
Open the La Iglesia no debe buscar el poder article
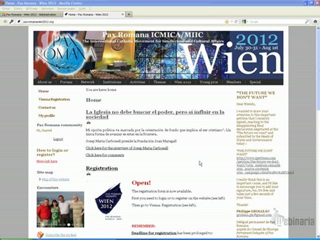155,114
